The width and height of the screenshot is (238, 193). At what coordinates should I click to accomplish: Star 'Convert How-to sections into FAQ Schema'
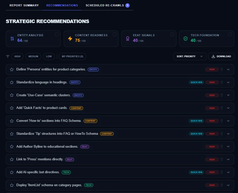(12, 121)
